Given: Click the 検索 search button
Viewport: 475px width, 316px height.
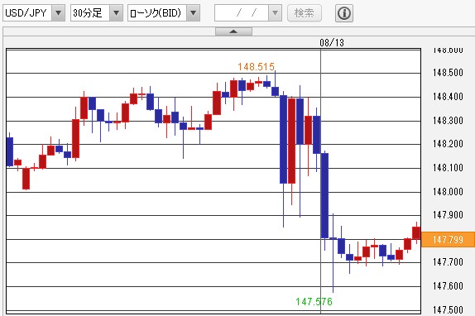Looking at the screenshot, I should [x=305, y=13].
